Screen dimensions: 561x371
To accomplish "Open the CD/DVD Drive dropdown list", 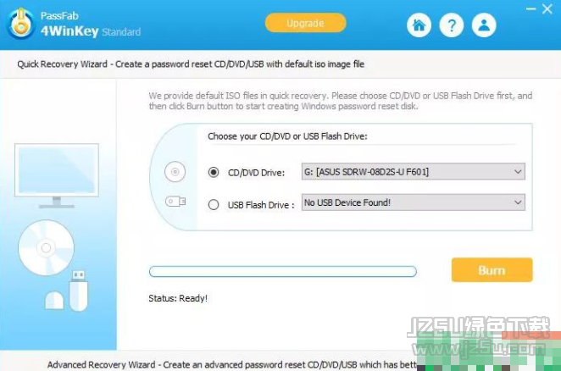I will (414, 172).
